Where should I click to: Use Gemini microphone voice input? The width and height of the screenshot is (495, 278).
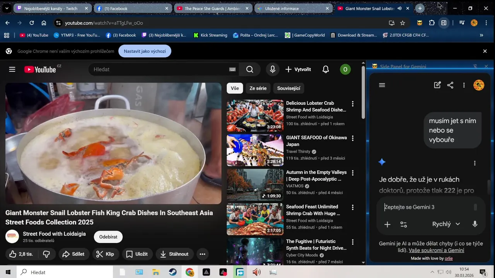(475, 224)
